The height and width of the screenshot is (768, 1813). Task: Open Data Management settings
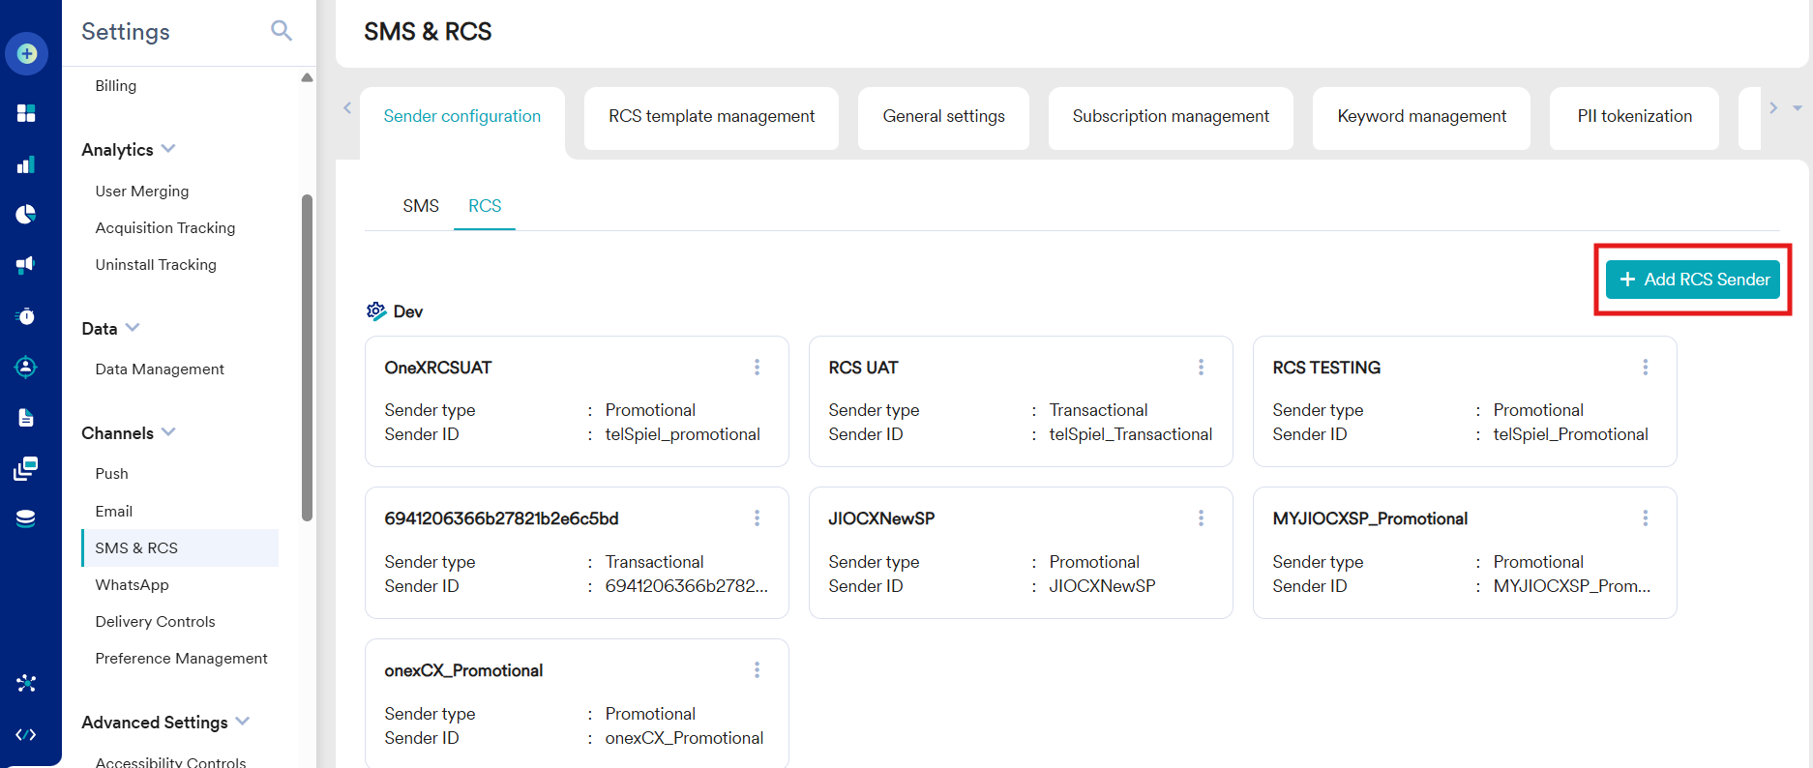(160, 369)
